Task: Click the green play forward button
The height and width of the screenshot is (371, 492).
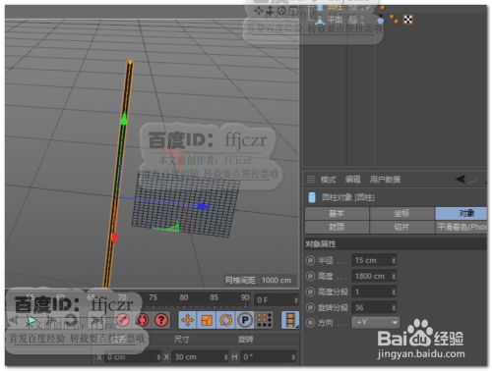Action: click(31, 320)
